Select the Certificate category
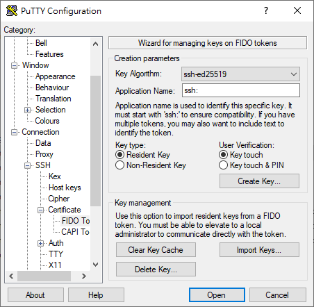Viewport: 314px width, 307px height. (65, 210)
